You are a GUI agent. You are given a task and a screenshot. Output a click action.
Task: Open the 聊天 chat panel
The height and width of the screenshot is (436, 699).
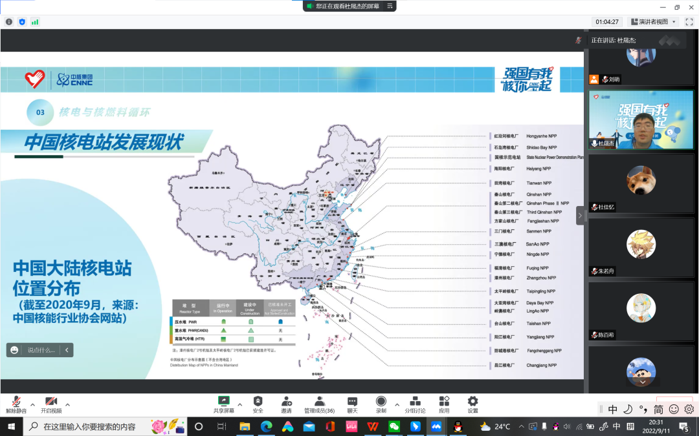(352, 403)
